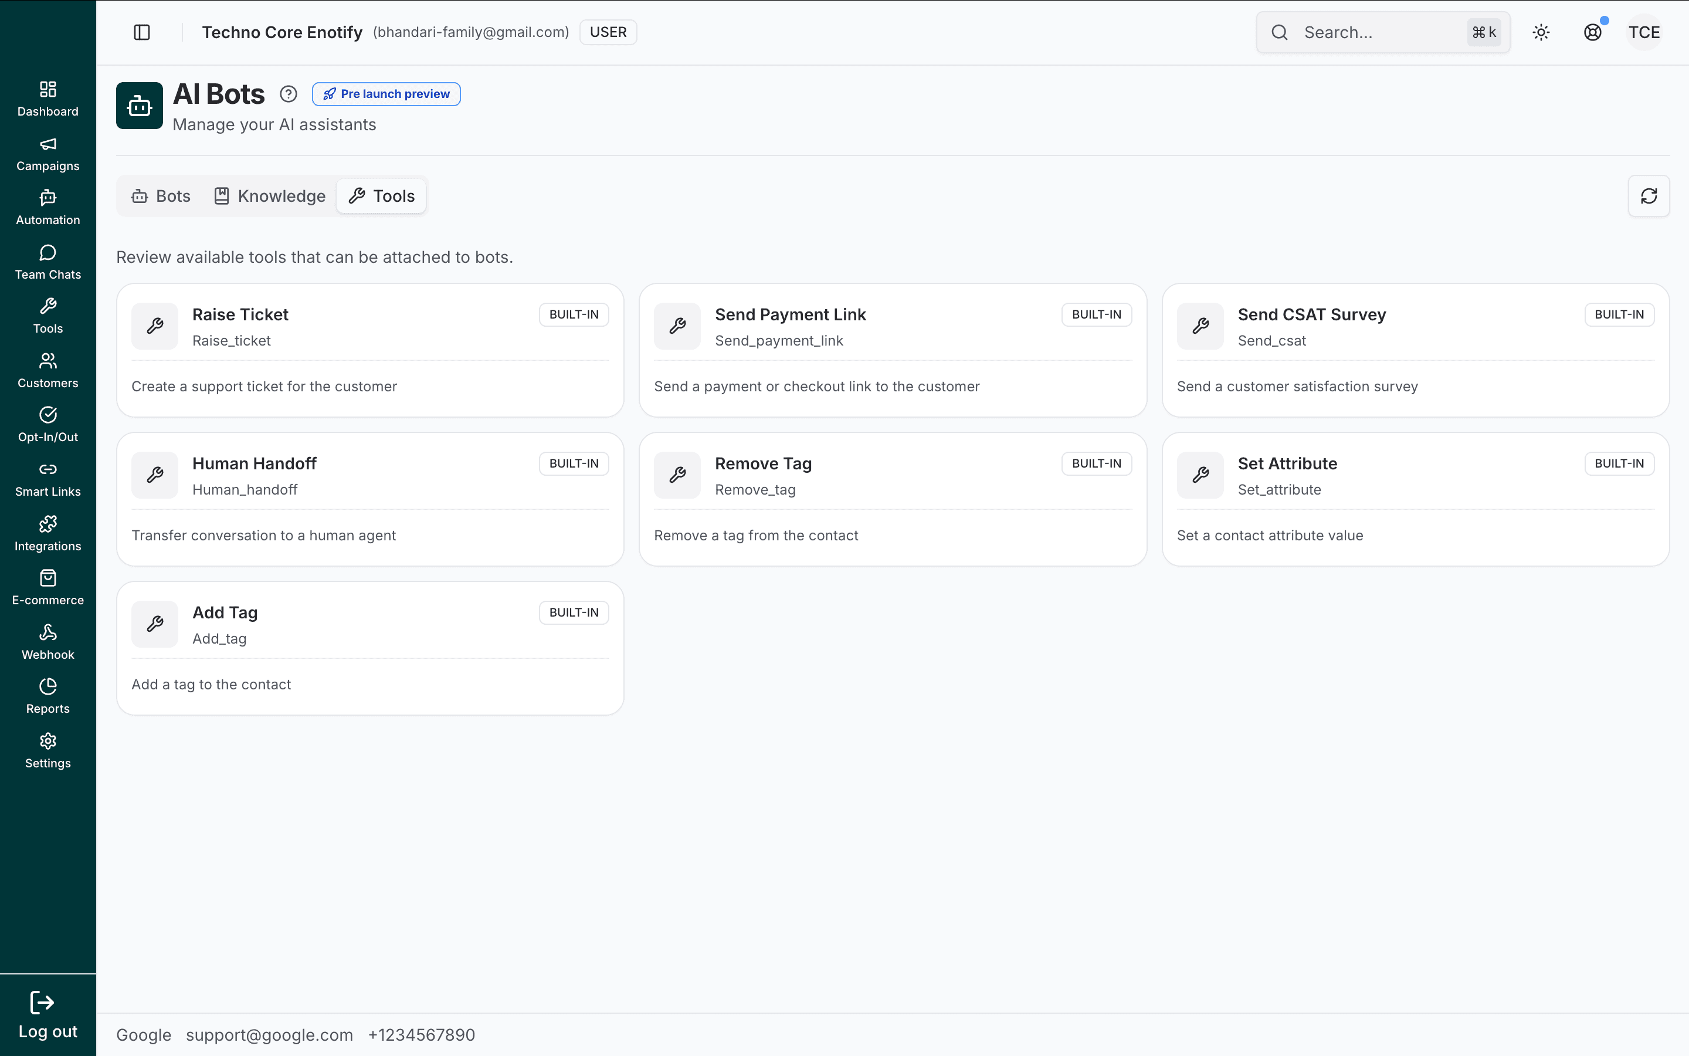
Task: Click the Pre launch preview badge
Action: (386, 94)
